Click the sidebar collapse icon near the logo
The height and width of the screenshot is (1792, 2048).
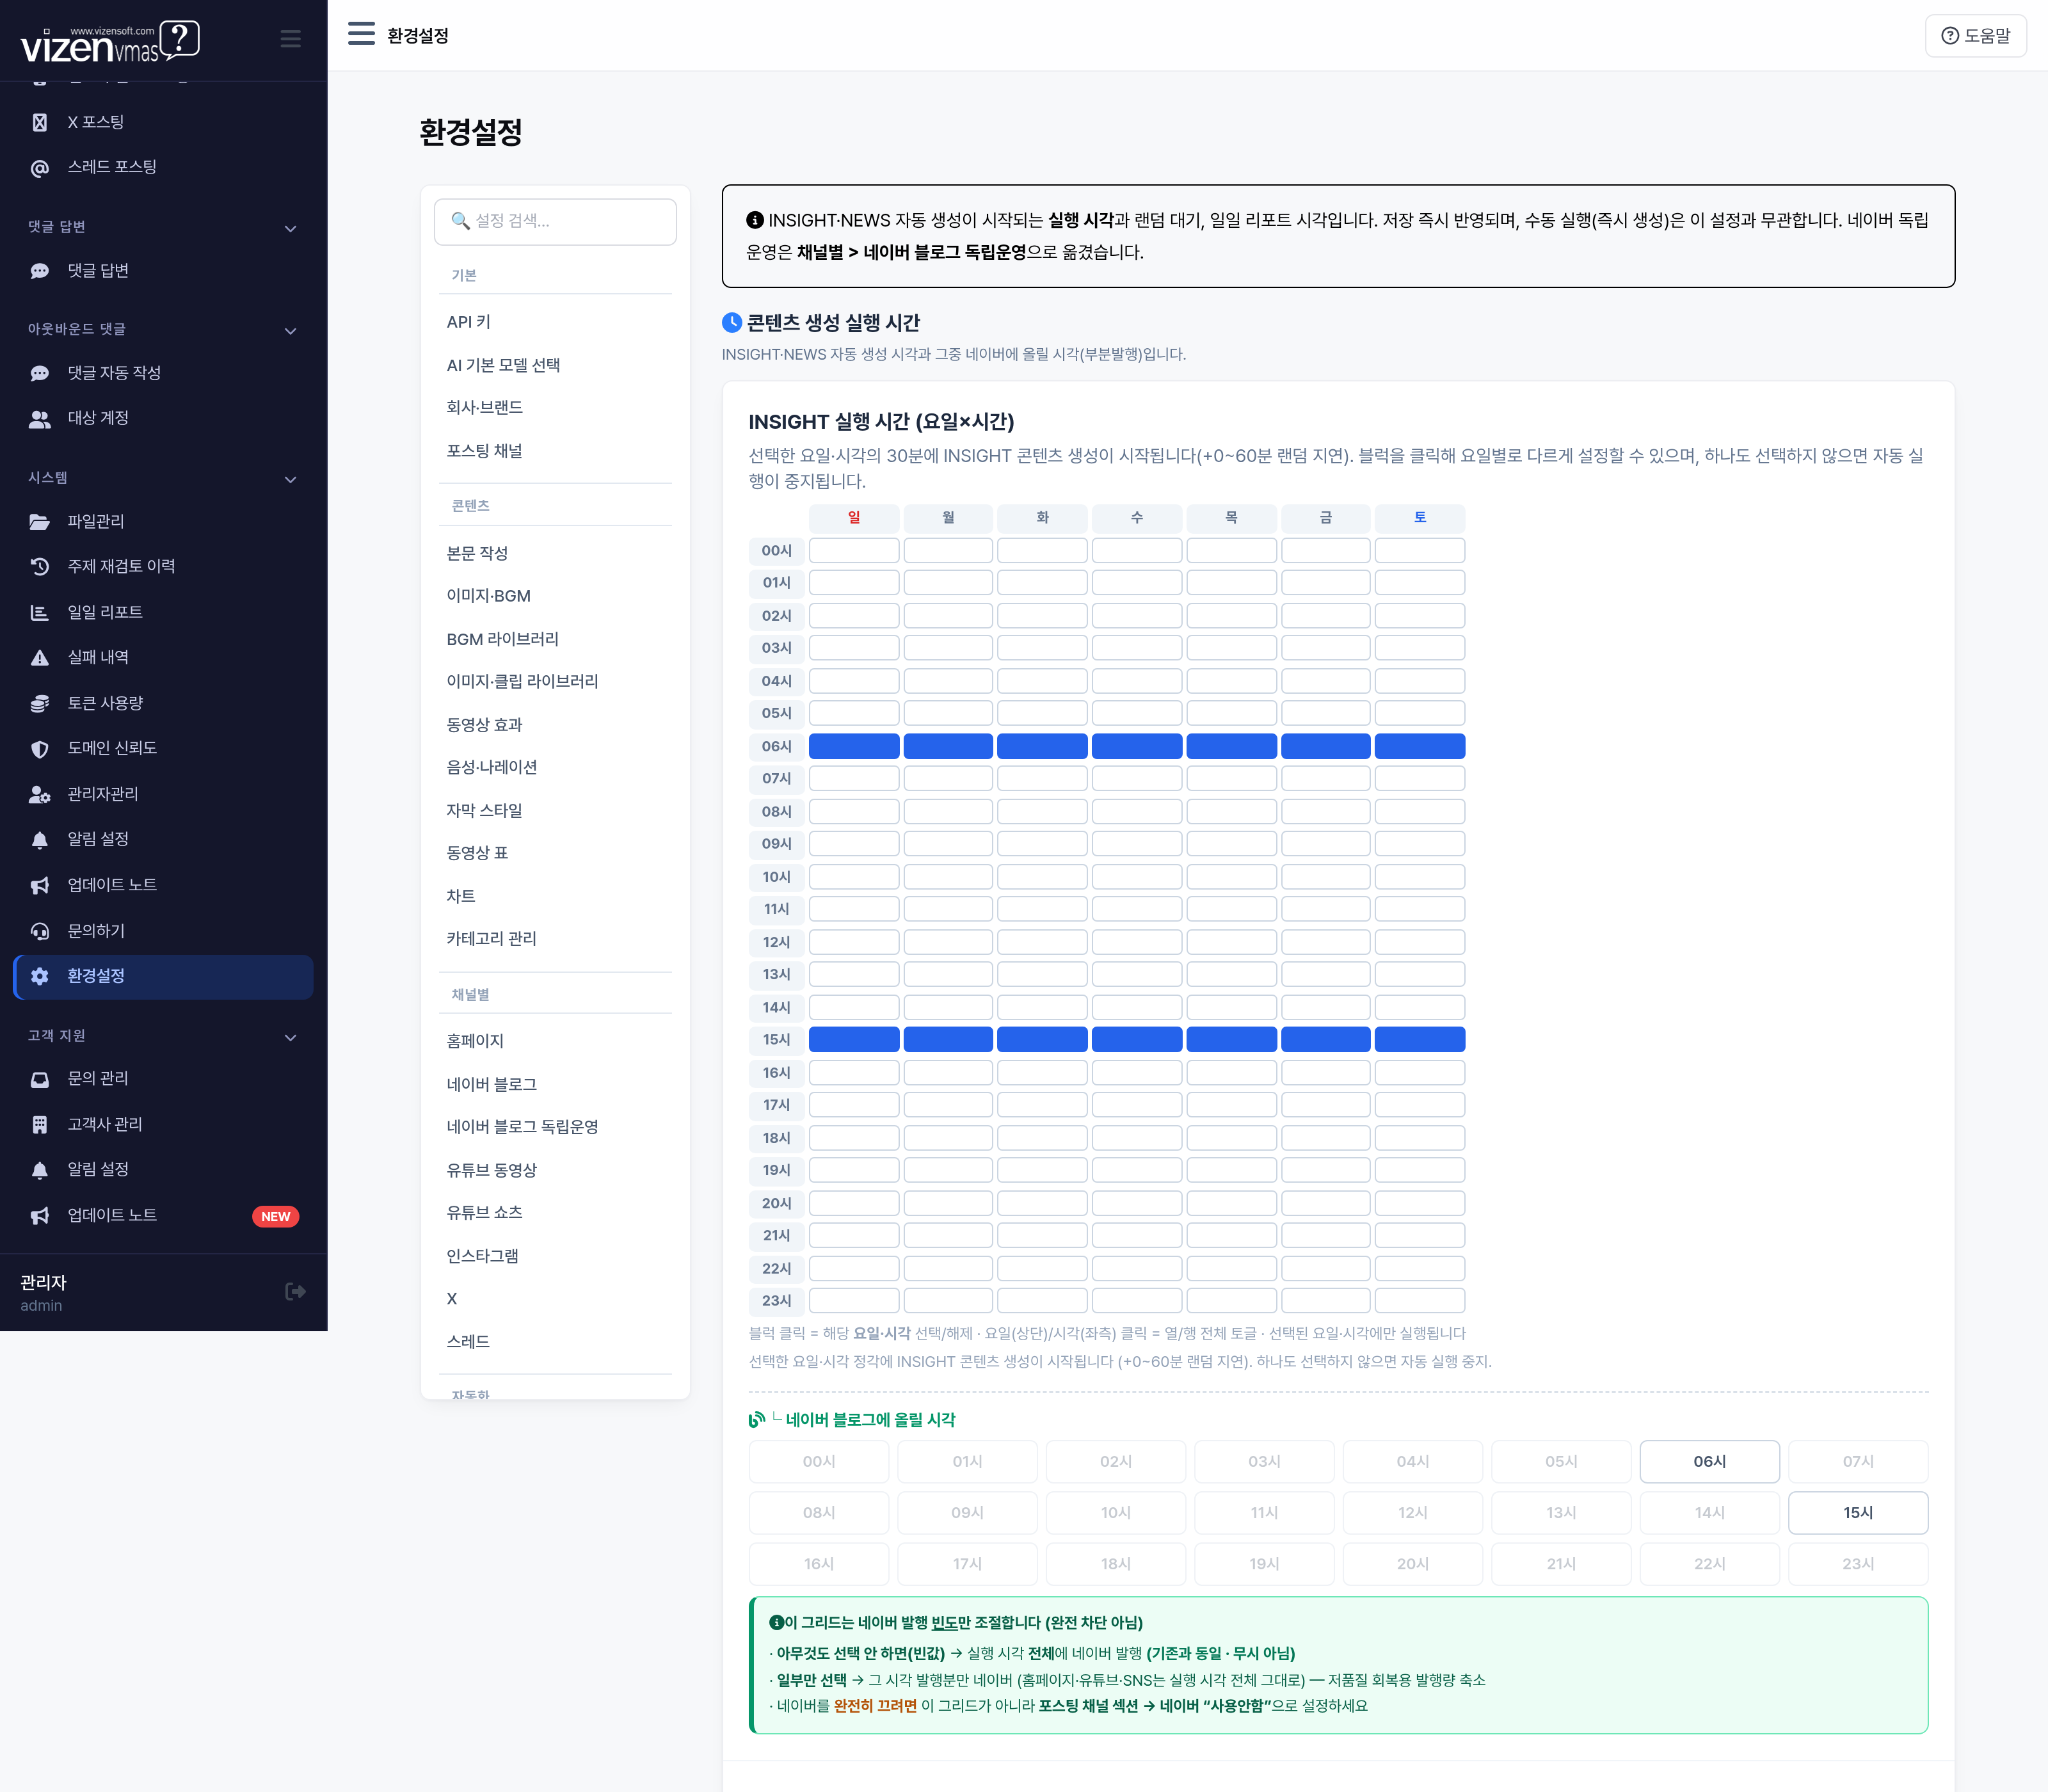[x=290, y=39]
